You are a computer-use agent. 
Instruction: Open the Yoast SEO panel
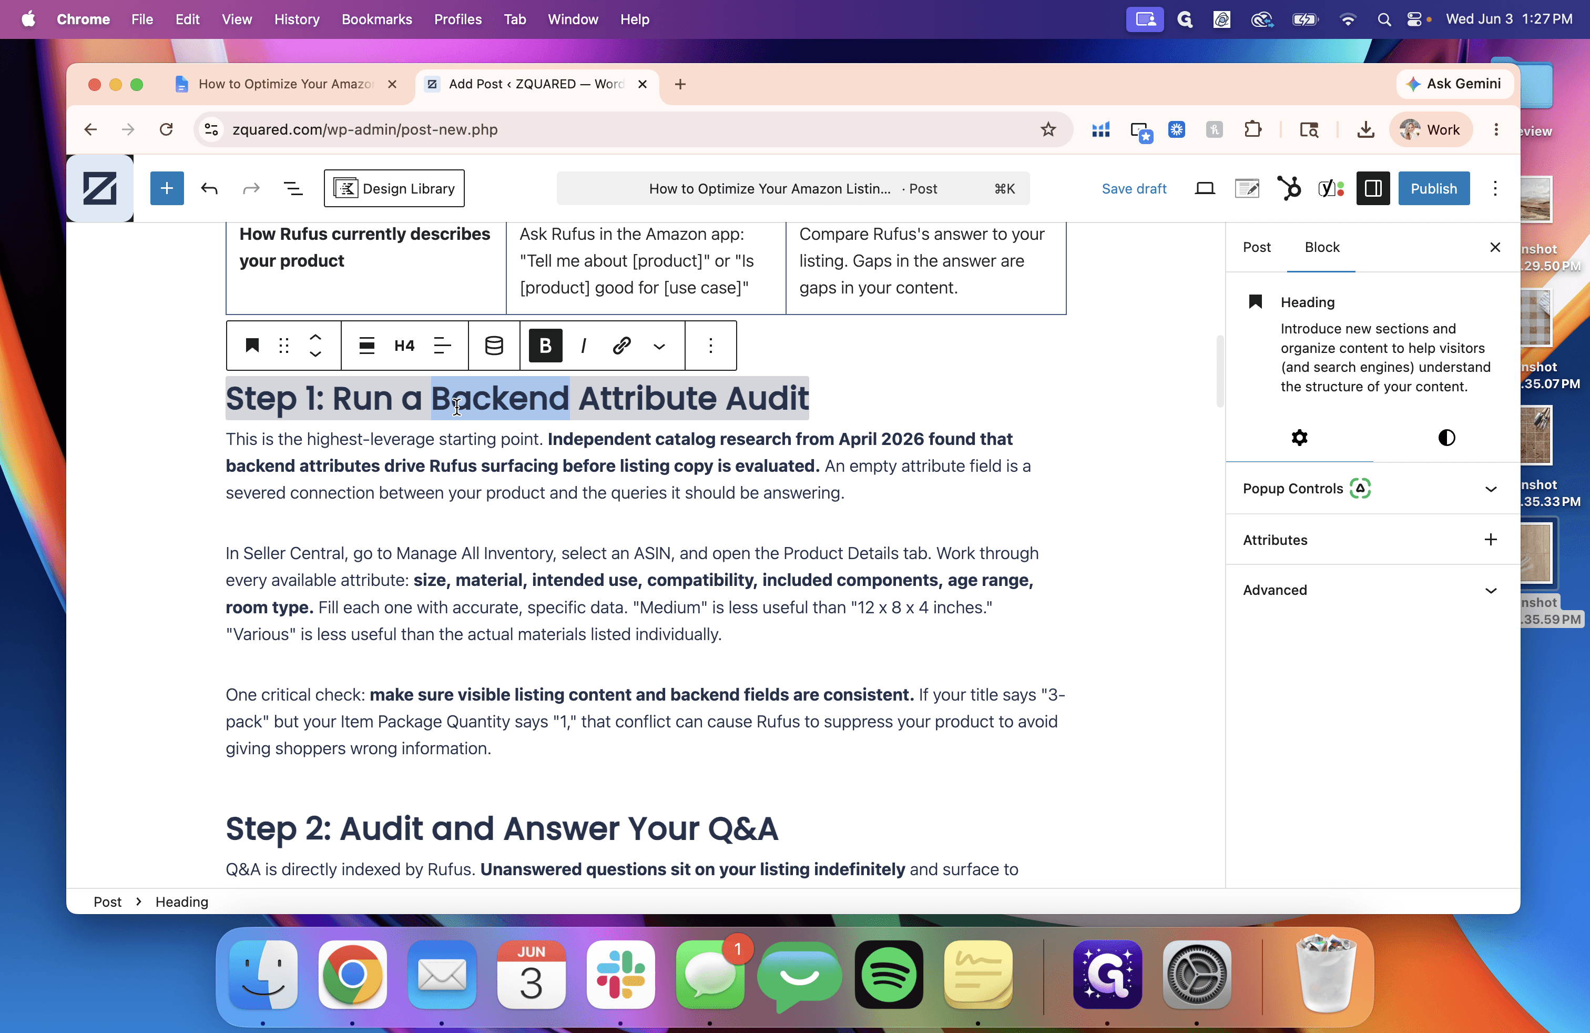(x=1330, y=188)
